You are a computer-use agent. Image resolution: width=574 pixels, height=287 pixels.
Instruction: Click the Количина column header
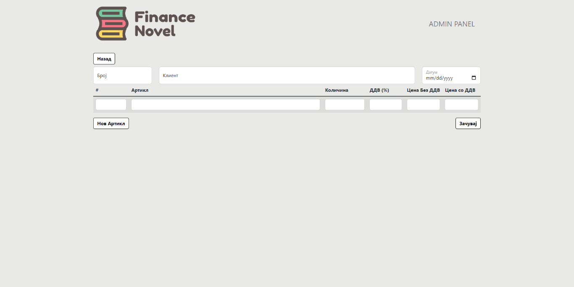[x=337, y=90]
